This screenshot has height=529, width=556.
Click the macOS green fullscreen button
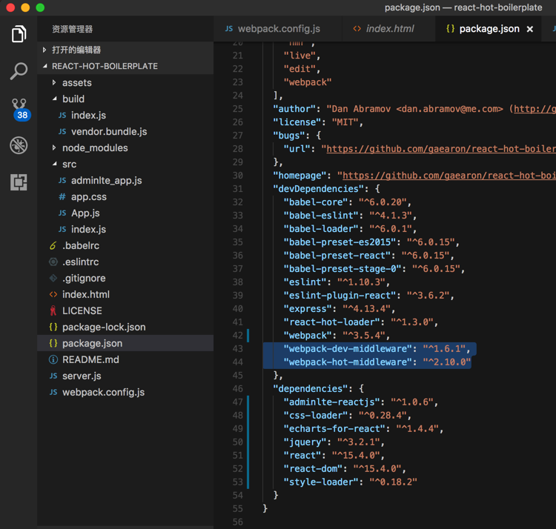click(40, 7)
